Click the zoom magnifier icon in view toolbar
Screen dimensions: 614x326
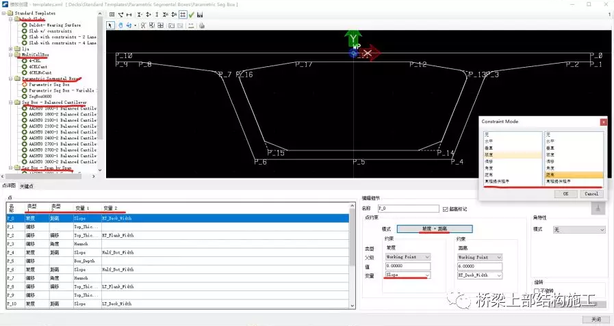pos(143,25)
